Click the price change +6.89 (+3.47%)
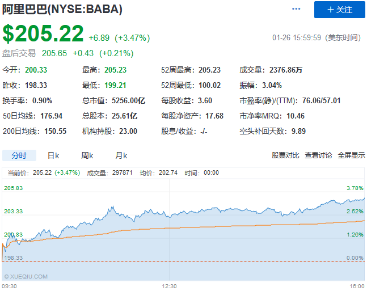 [x=119, y=38]
